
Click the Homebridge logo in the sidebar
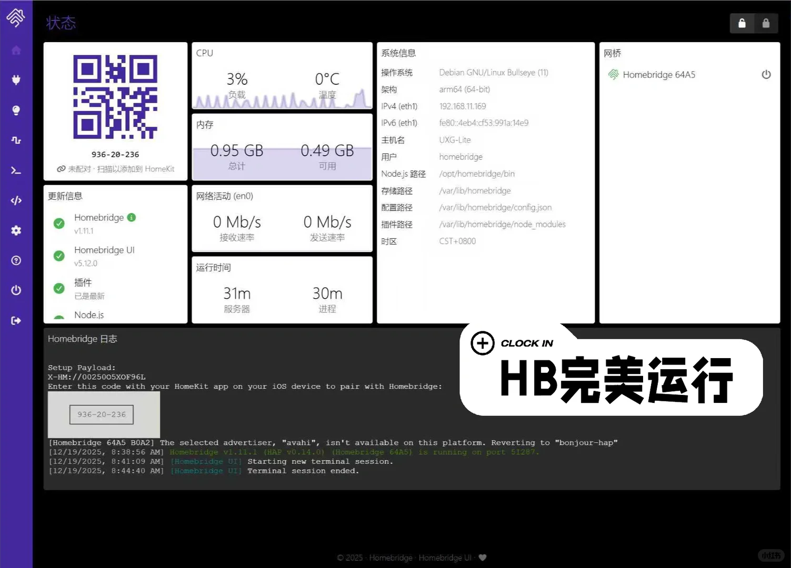[x=16, y=17]
